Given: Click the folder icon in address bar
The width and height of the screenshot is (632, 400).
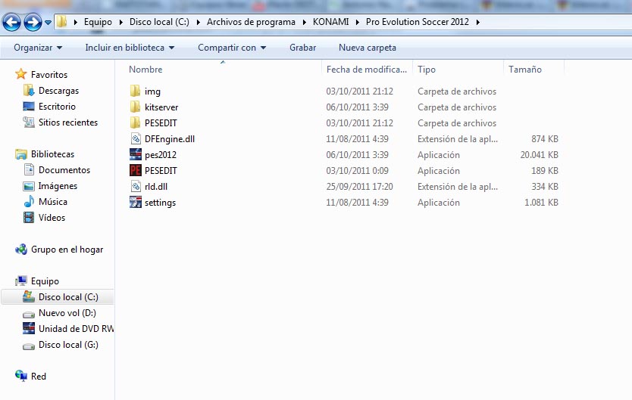Looking at the screenshot, I should tap(61, 21).
